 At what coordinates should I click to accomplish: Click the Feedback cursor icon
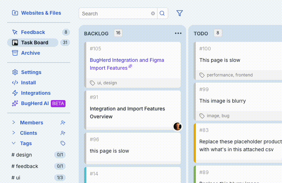15,32
